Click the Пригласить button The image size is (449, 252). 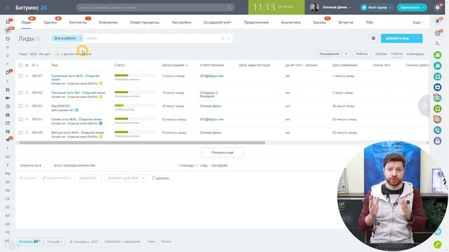(412, 8)
